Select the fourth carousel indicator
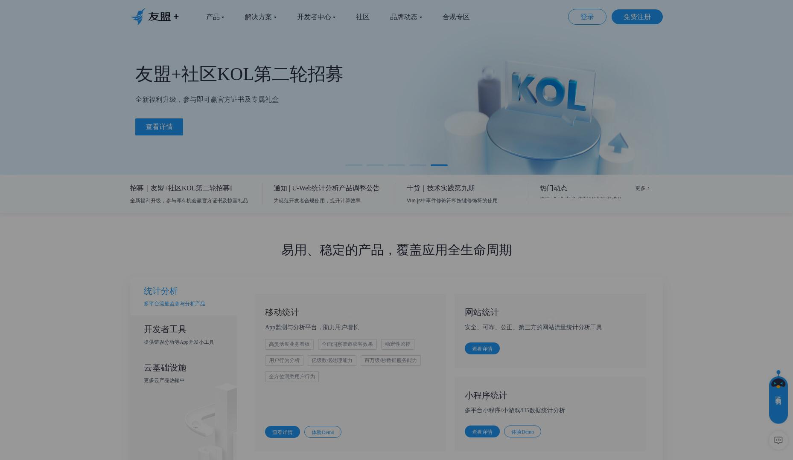The image size is (793, 460). tap(418, 165)
